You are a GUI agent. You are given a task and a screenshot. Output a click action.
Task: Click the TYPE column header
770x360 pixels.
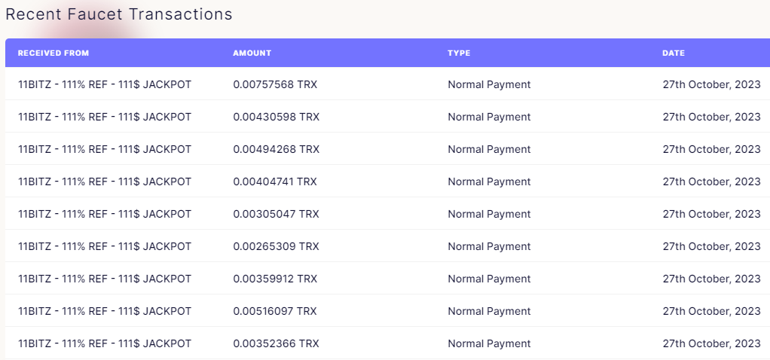(459, 53)
